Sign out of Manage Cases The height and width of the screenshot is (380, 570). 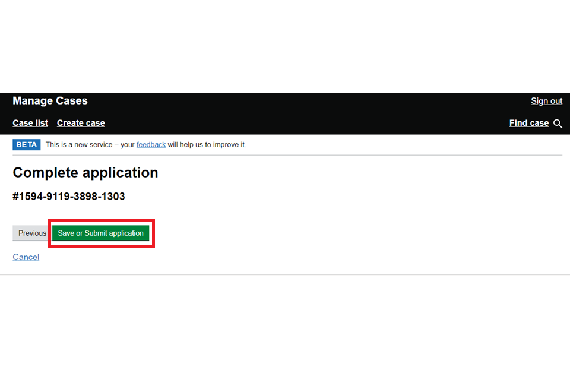546,101
